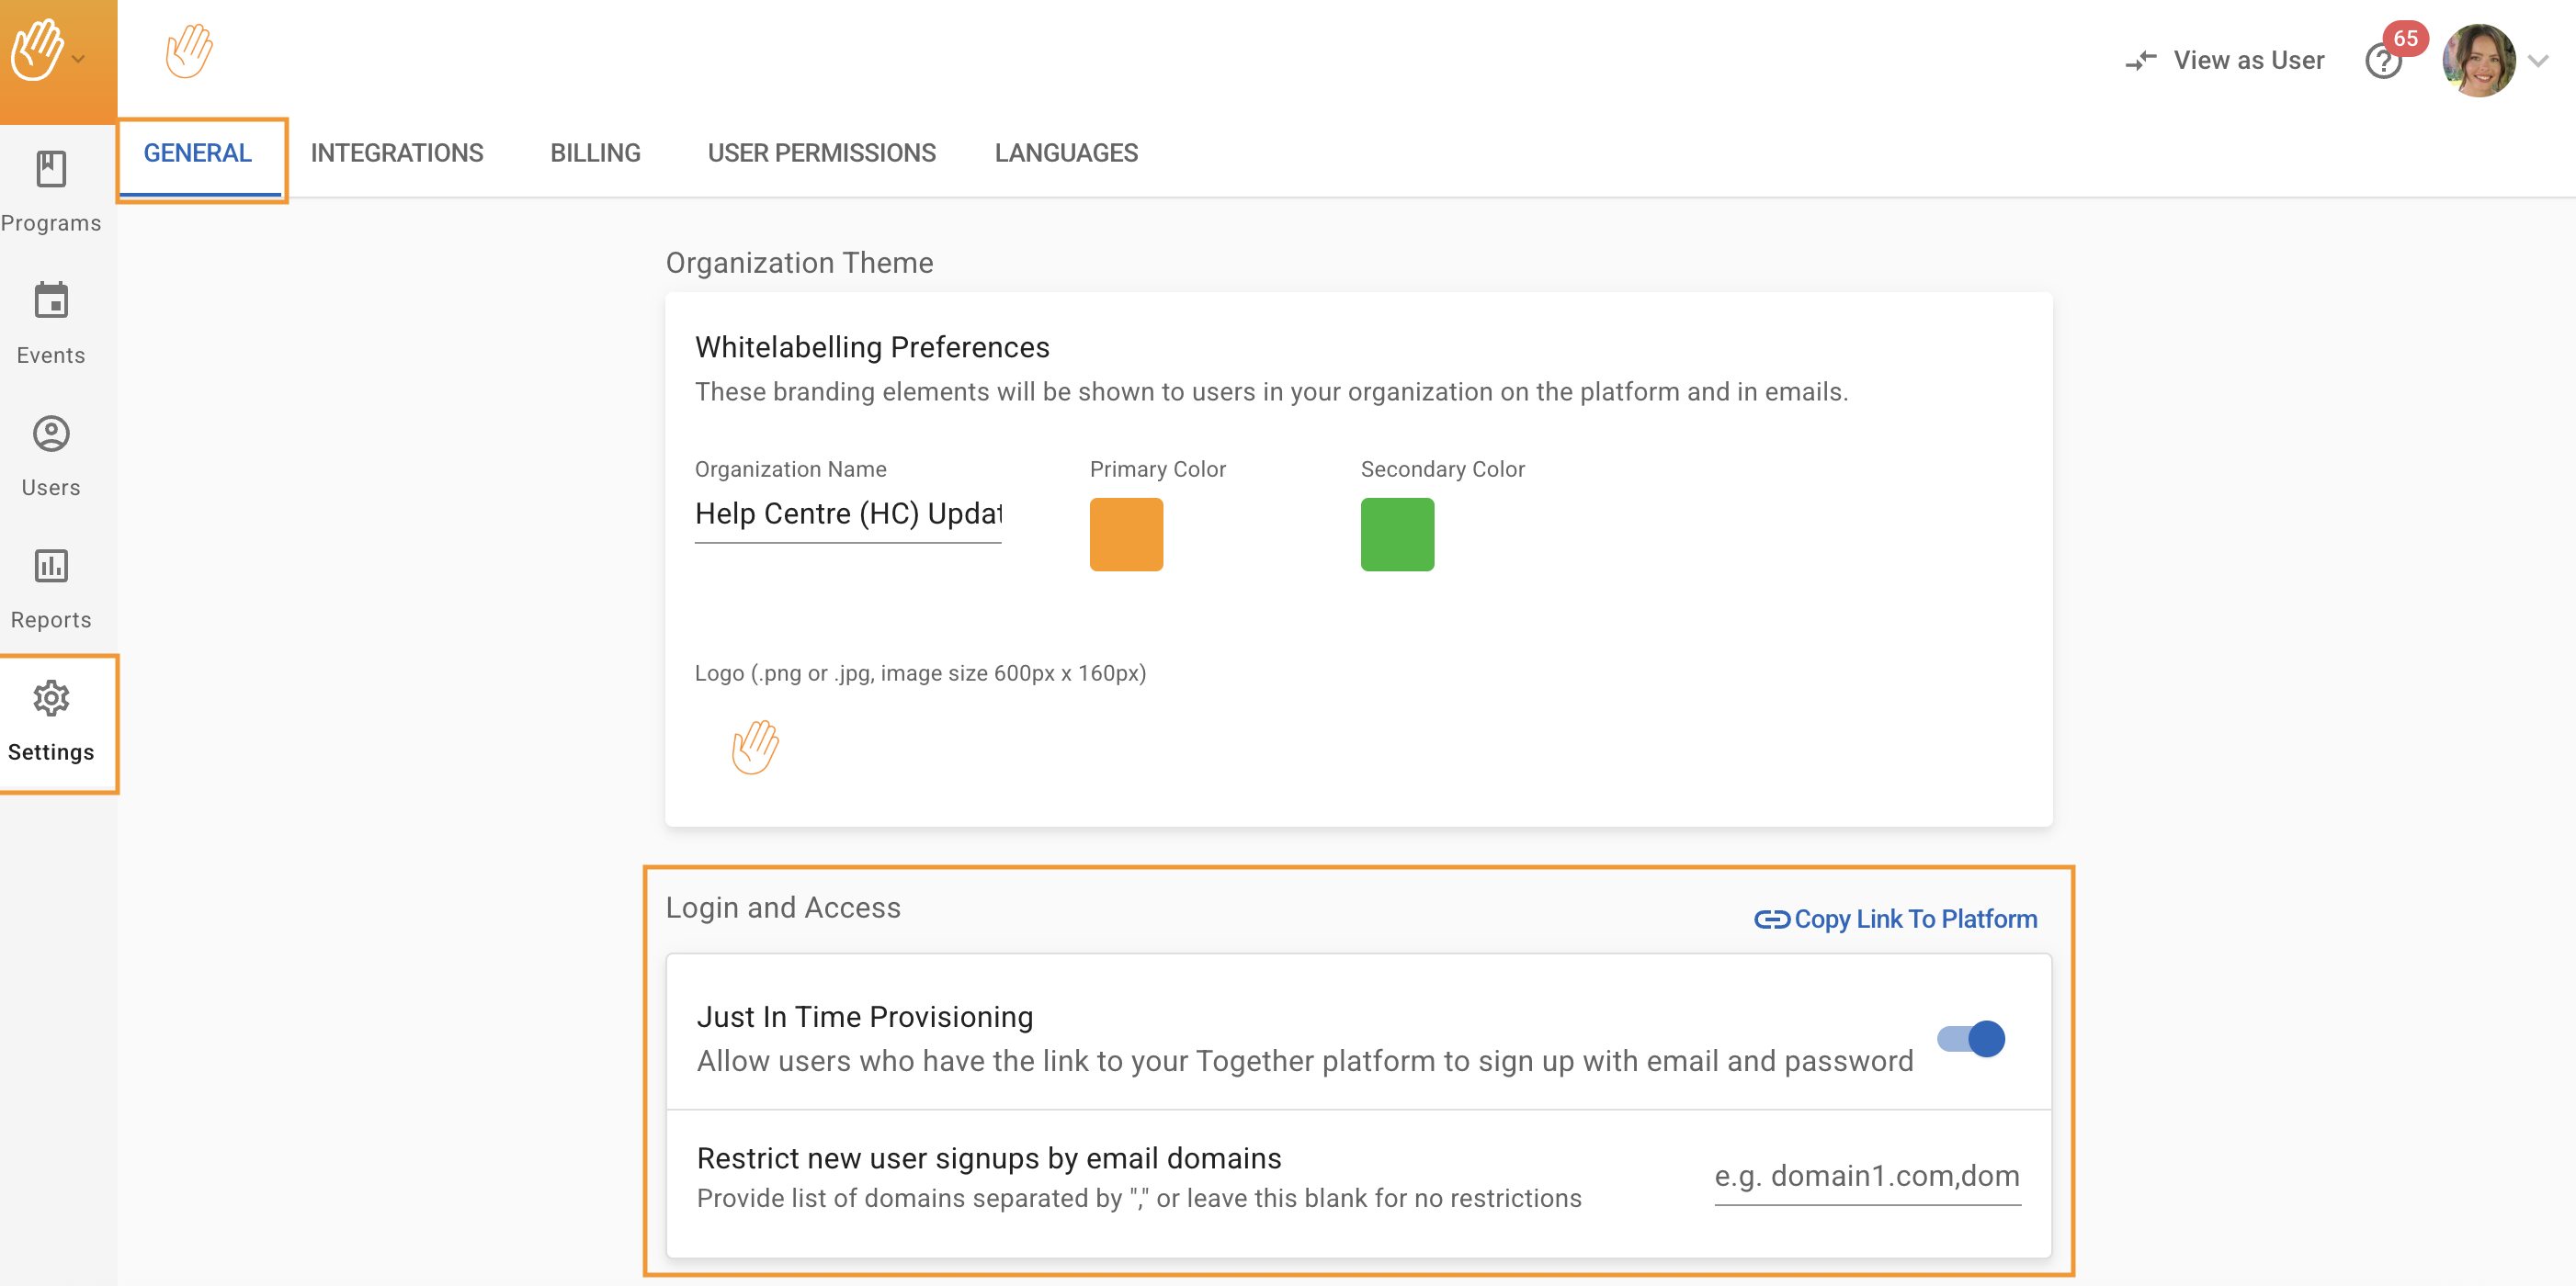2576x1286 pixels.
Task: Open the Languages tab
Action: 1066,152
